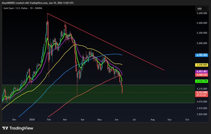Click the USD currency selector
The width and height of the screenshot is (211, 134).
tap(202, 9)
